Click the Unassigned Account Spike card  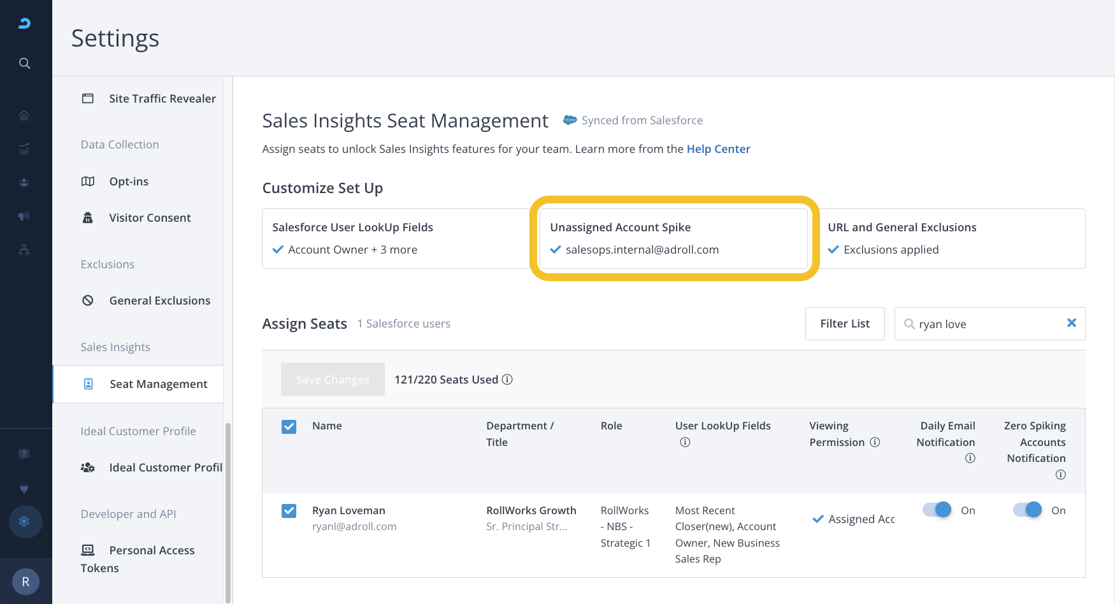coord(673,238)
